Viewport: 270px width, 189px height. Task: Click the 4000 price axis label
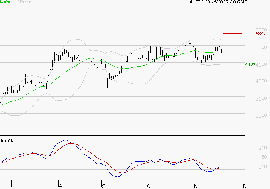click(261, 81)
